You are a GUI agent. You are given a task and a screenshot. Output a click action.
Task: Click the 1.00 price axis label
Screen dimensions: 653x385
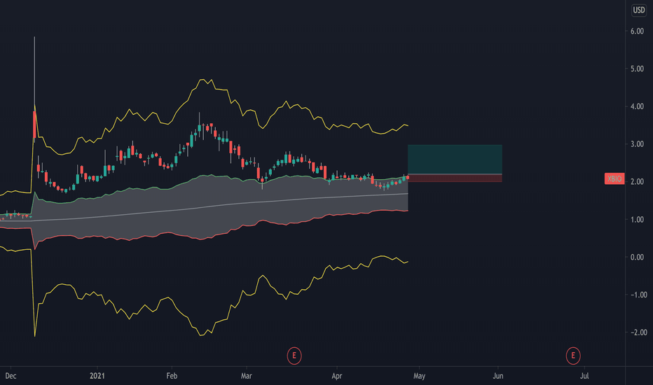tap(637, 219)
